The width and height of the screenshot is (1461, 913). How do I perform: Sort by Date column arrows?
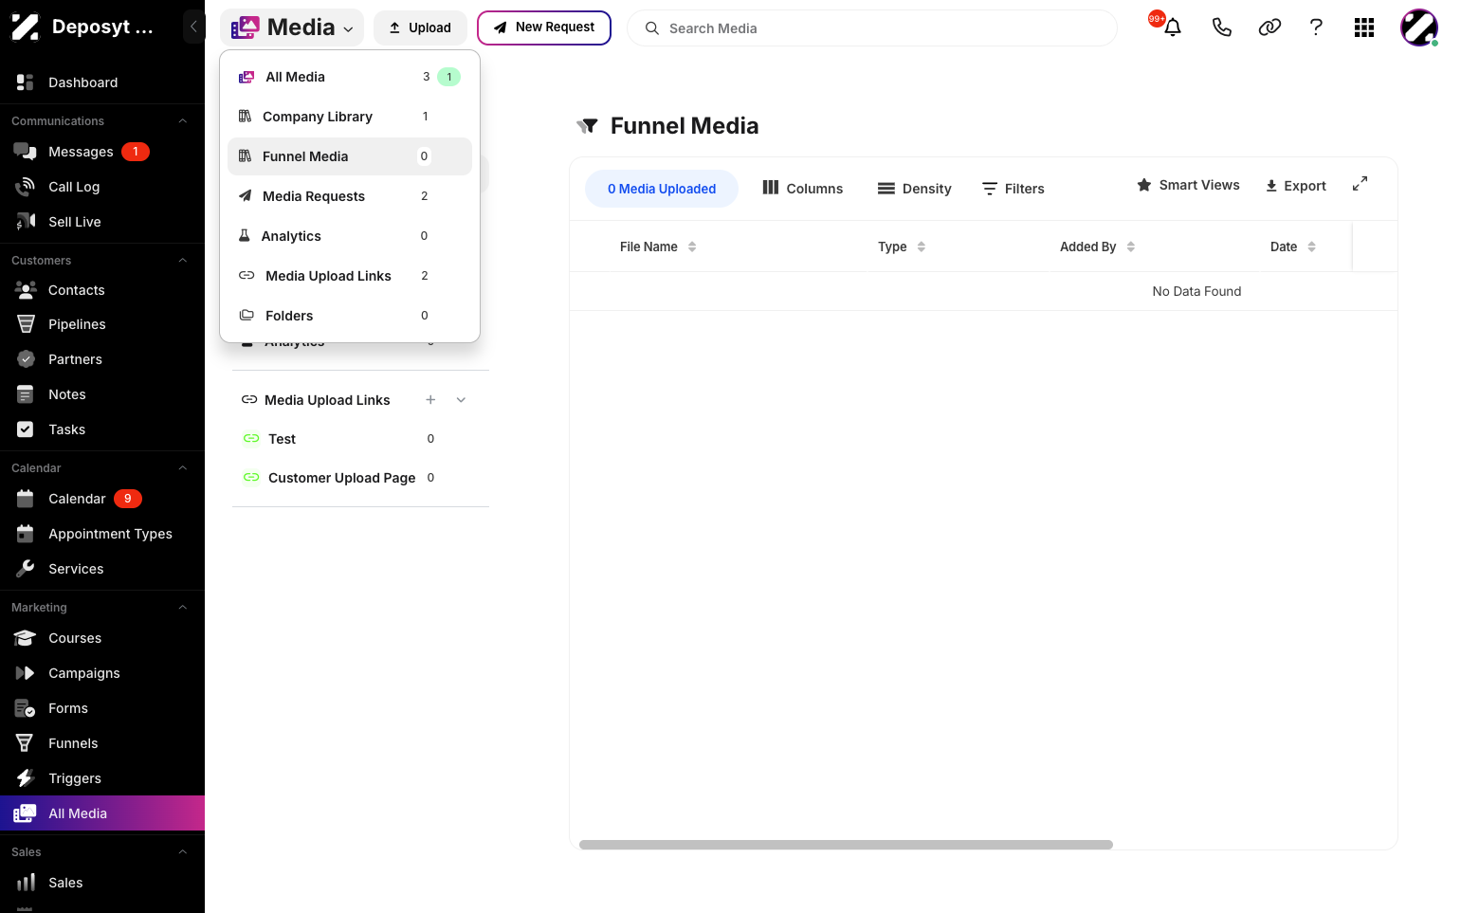pyautogui.click(x=1312, y=247)
